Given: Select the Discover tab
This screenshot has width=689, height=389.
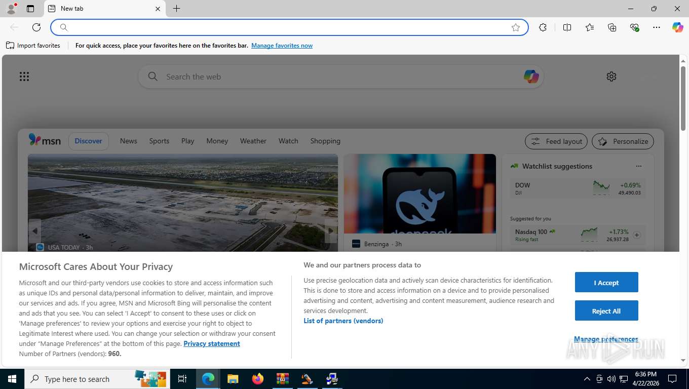Looking at the screenshot, I should [x=89, y=141].
